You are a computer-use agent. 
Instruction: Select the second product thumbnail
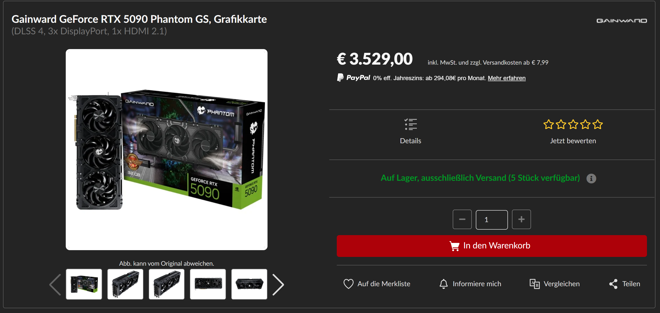coord(125,284)
